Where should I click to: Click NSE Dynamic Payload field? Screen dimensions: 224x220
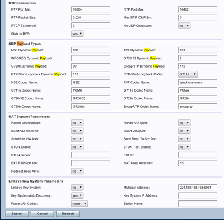pos(91,50)
